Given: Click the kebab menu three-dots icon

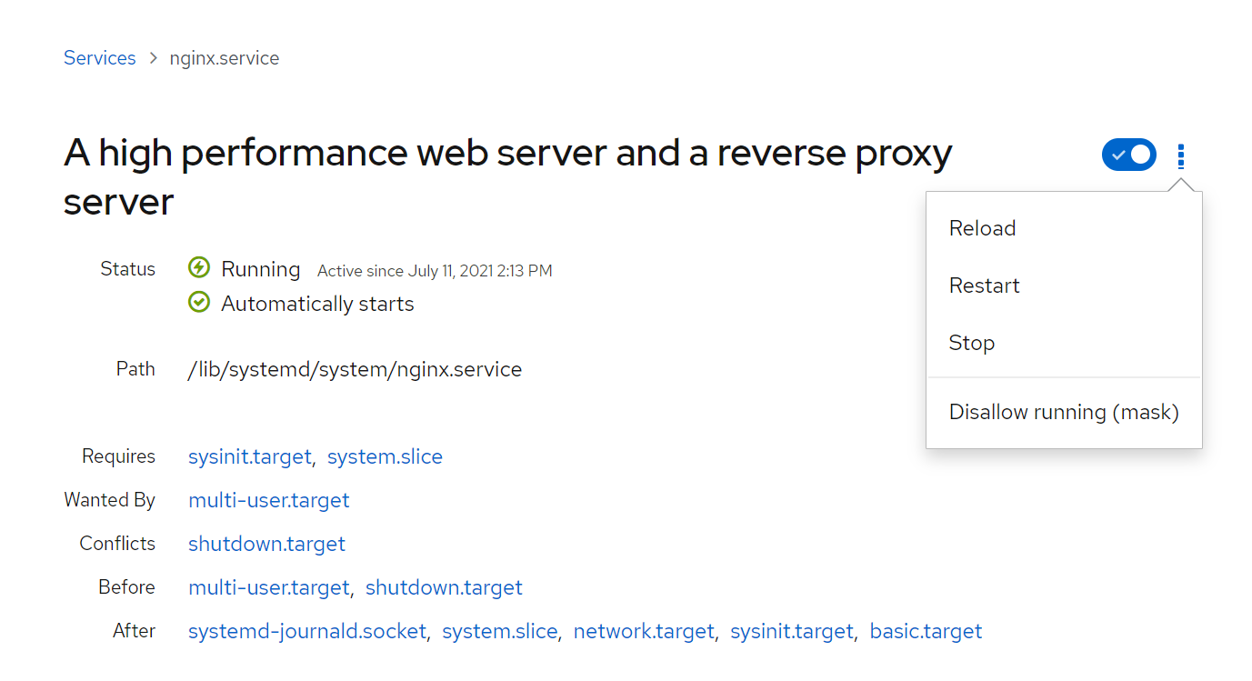Looking at the screenshot, I should point(1181,156).
